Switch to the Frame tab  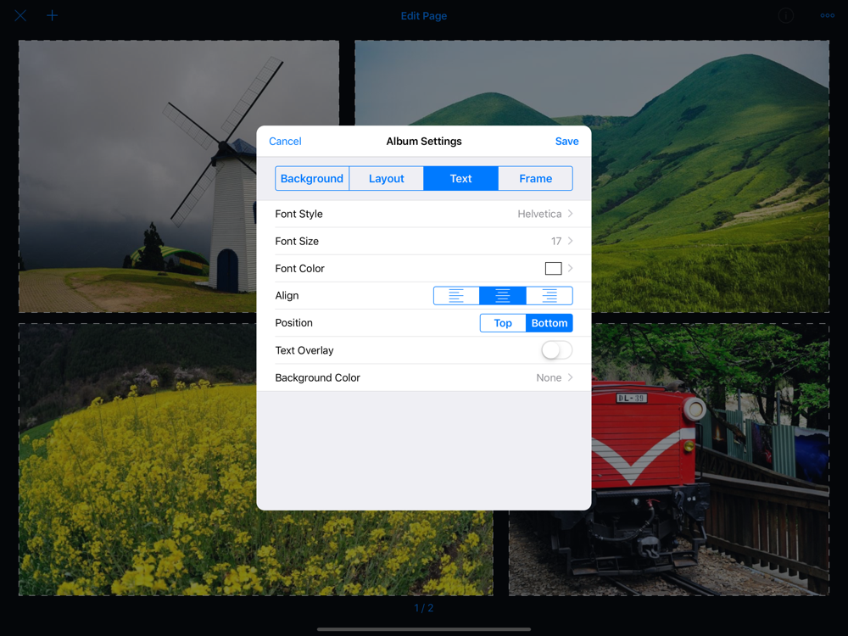[535, 178]
